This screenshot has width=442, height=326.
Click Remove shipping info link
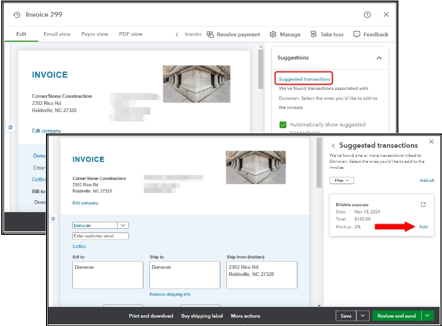[x=170, y=294]
